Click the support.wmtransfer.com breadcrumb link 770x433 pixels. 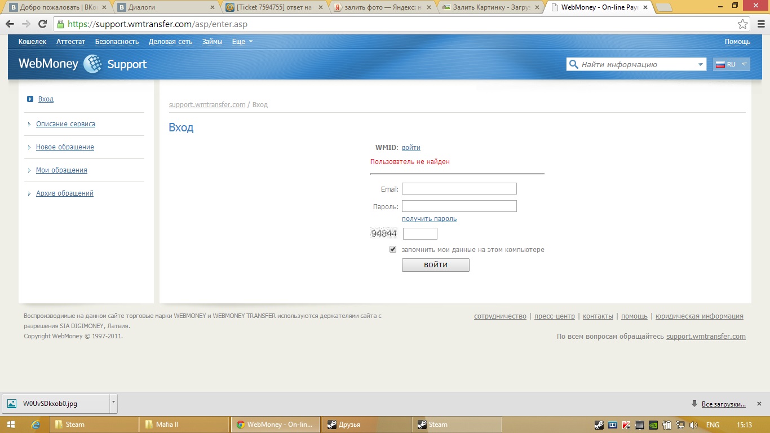207,105
